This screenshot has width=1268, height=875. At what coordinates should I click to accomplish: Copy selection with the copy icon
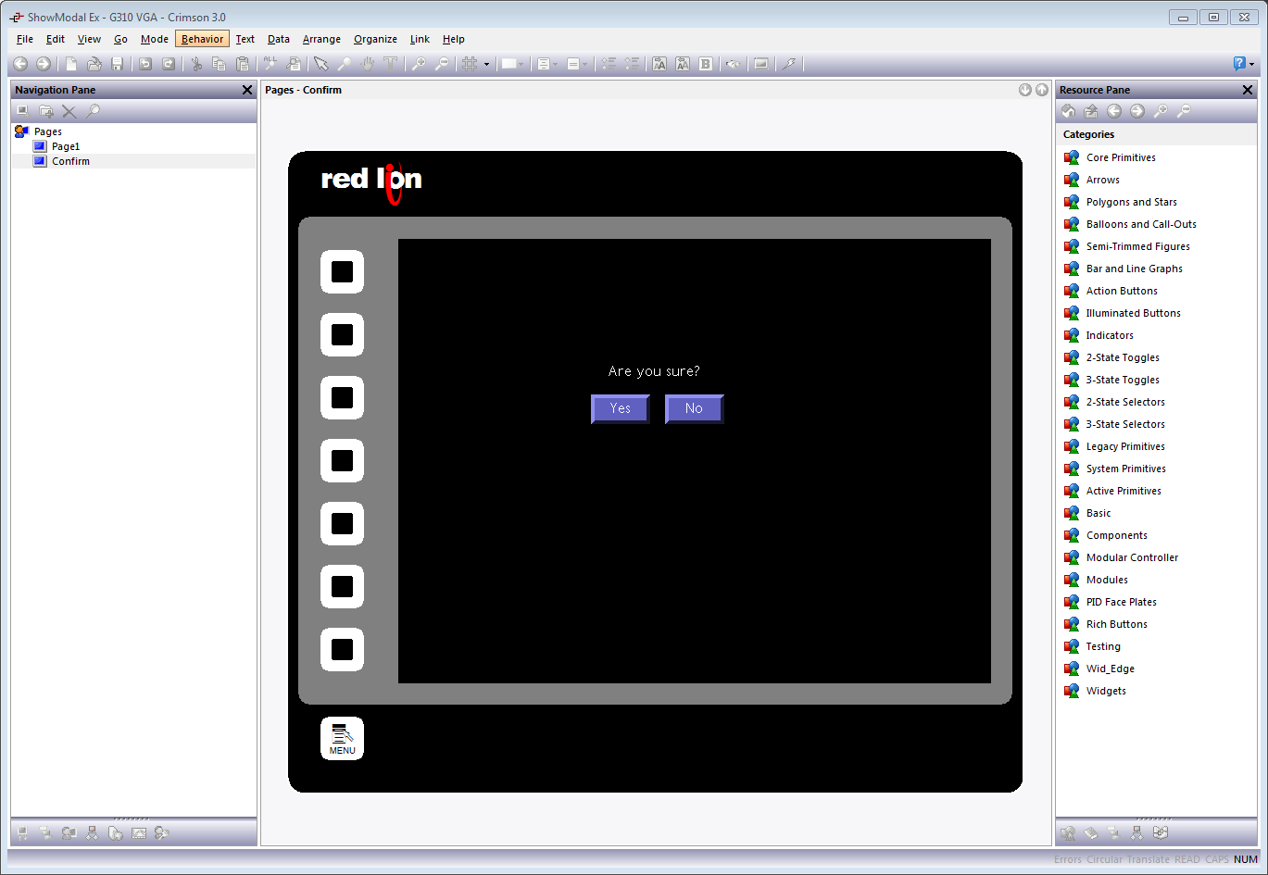(x=220, y=64)
